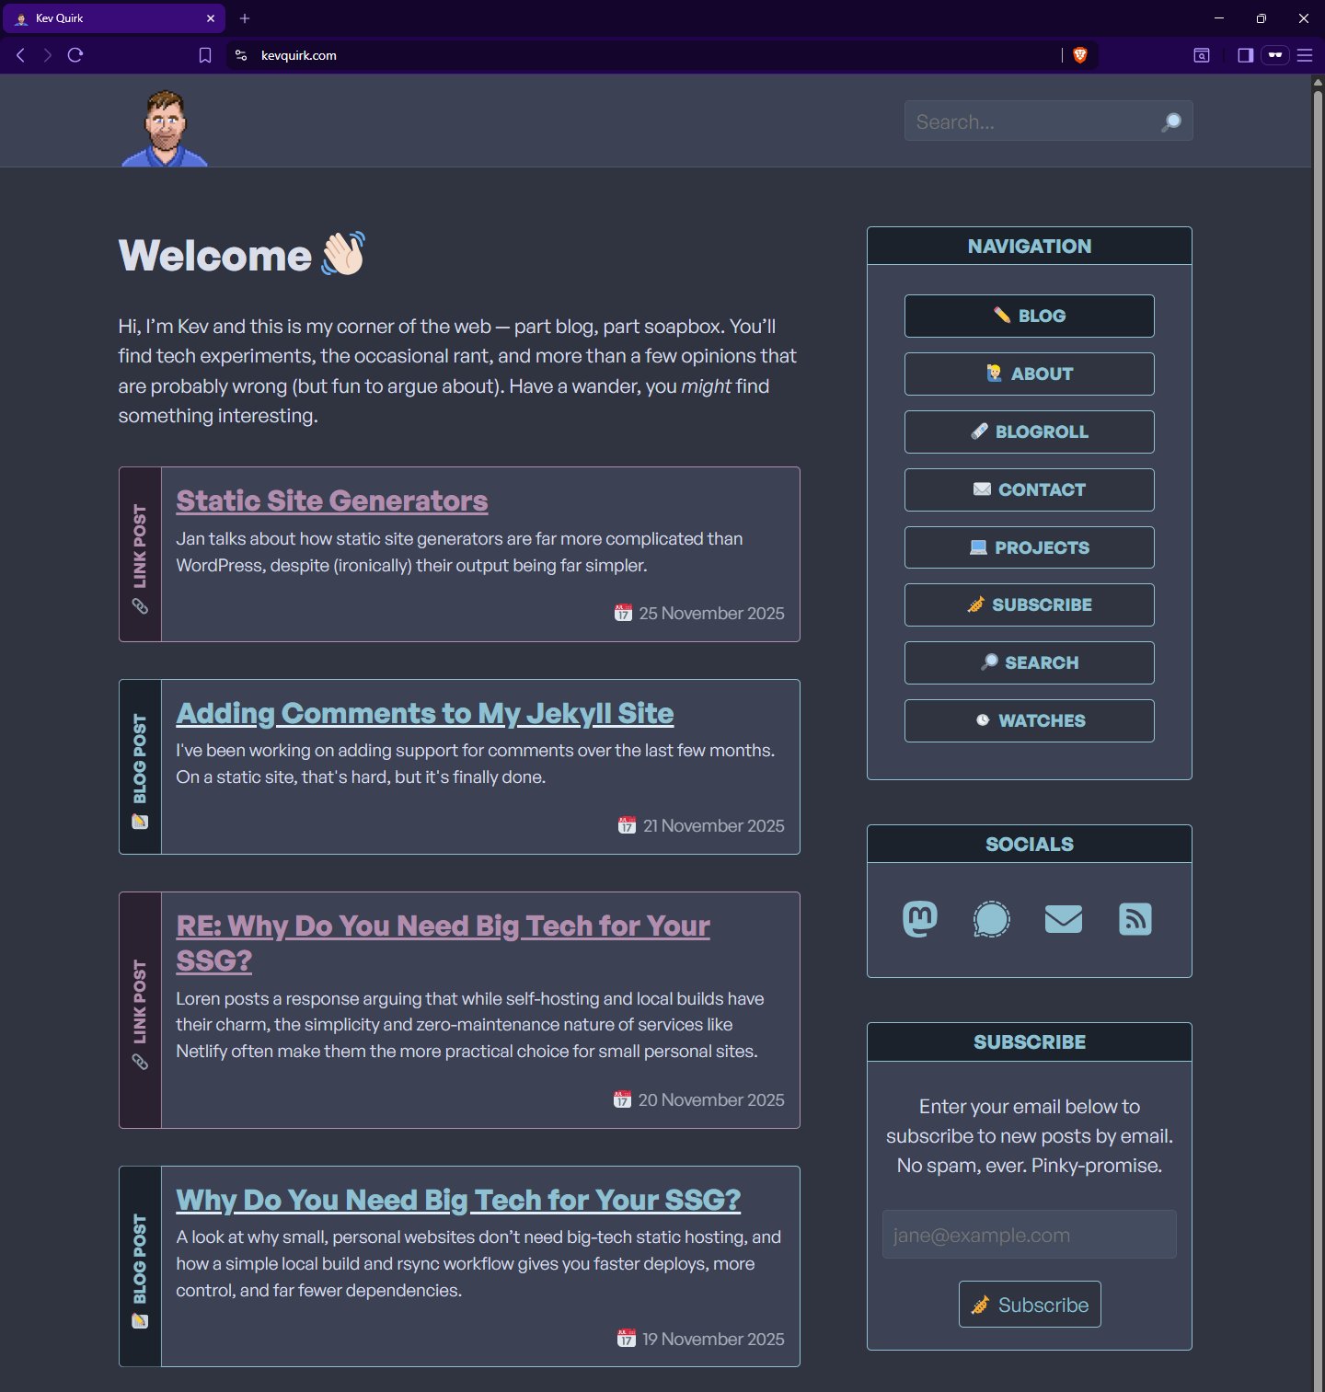Open the Static Site Generators post link
Image resolution: width=1325 pixels, height=1392 pixels.
click(332, 500)
